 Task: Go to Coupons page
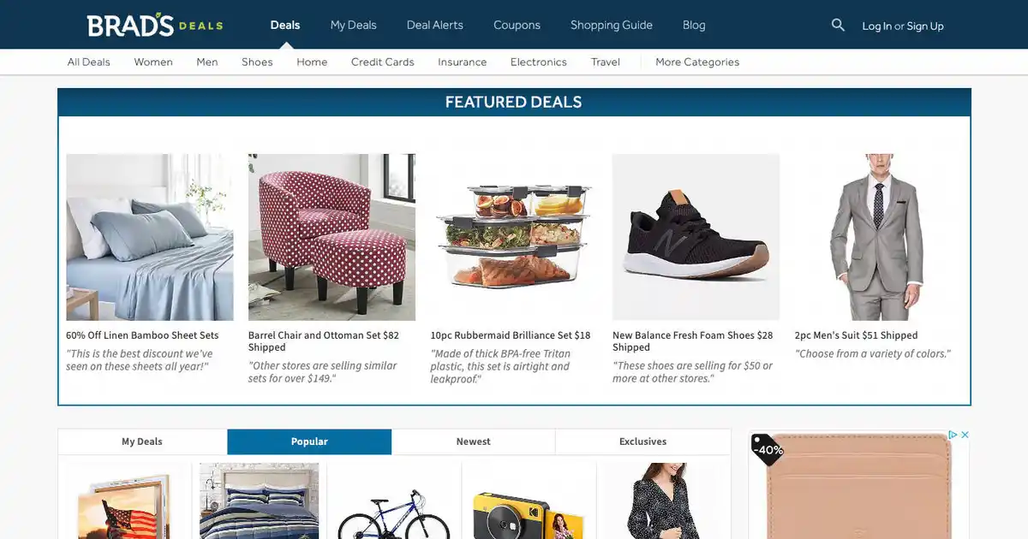517,25
